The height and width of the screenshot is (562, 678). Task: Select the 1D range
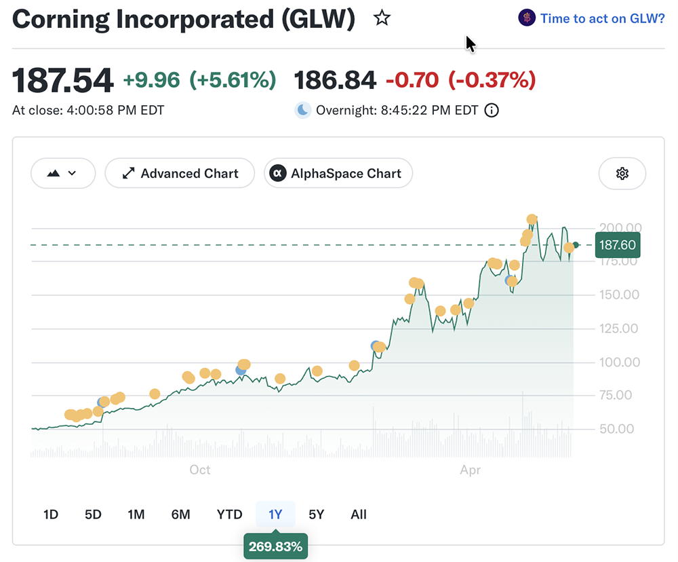click(x=51, y=514)
